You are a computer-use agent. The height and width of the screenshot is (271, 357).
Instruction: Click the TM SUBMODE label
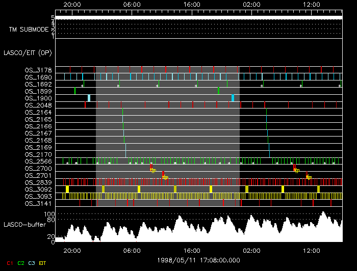29,30
